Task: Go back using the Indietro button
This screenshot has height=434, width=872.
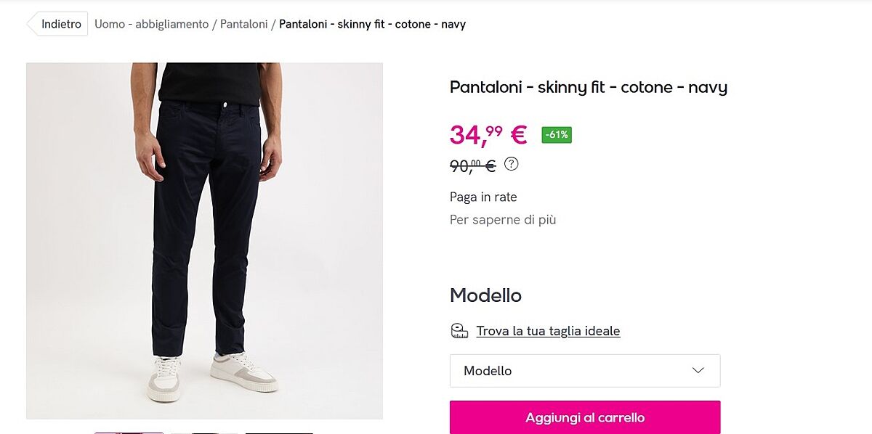Action: [x=60, y=24]
